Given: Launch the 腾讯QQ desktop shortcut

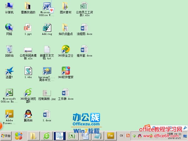Looking at the screenshot, I should (28, 116).
